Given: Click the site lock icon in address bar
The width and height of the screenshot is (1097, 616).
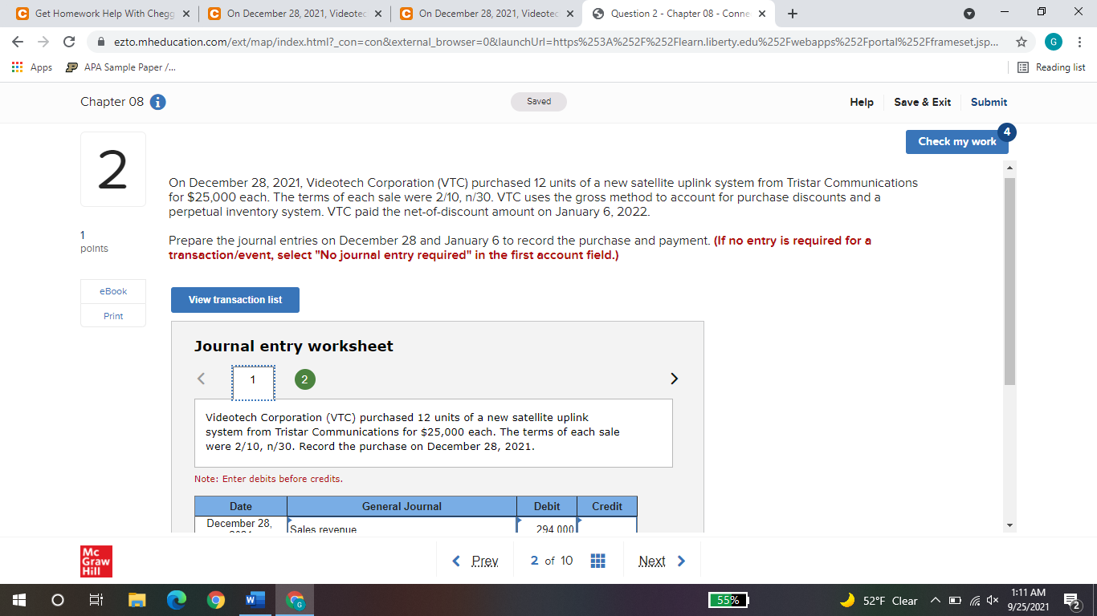Looking at the screenshot, I should pos(101,42).
